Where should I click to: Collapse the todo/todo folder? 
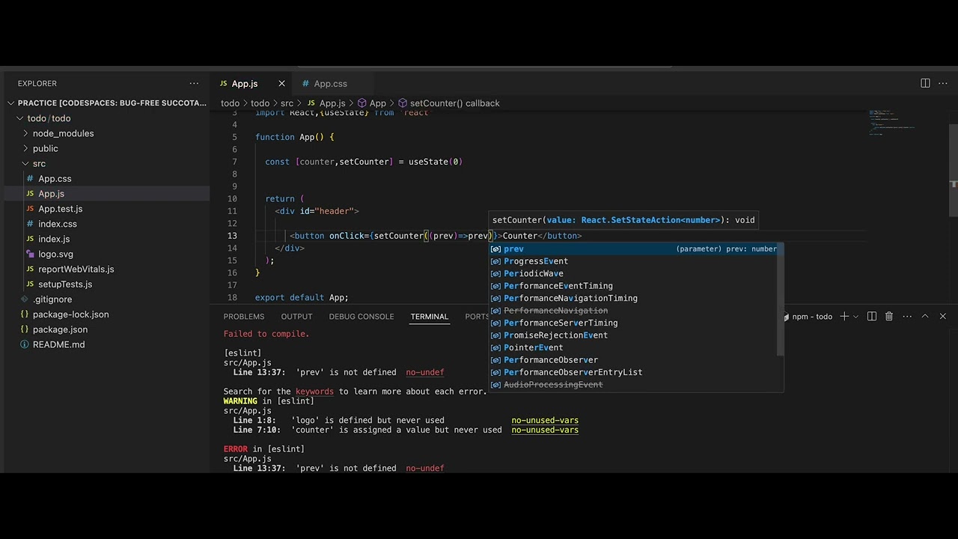(49, 118)
